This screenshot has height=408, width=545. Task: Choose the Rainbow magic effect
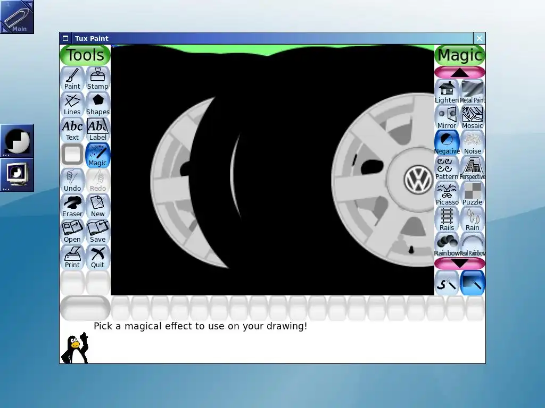coord(447,244)
